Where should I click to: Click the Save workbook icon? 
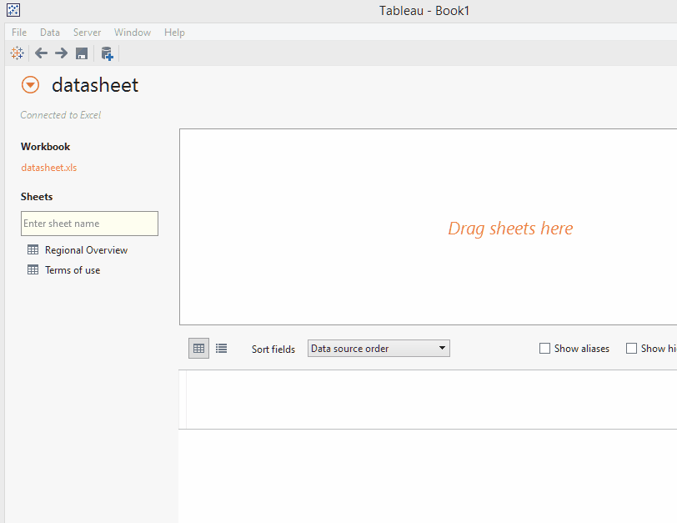[x=80, y=53]
